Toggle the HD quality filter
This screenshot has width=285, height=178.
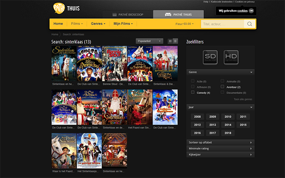[231, 57]
